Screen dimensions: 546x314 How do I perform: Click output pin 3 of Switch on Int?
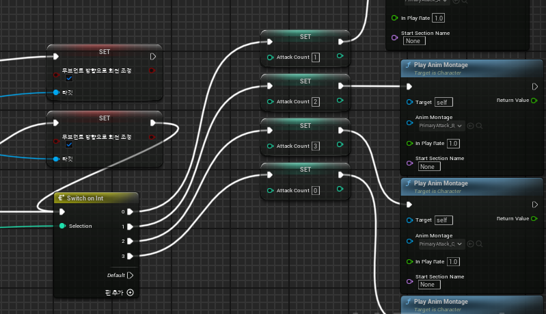[x=130, y=256]
